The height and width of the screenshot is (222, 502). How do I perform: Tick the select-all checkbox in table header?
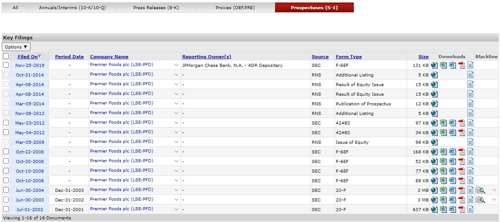6,56
